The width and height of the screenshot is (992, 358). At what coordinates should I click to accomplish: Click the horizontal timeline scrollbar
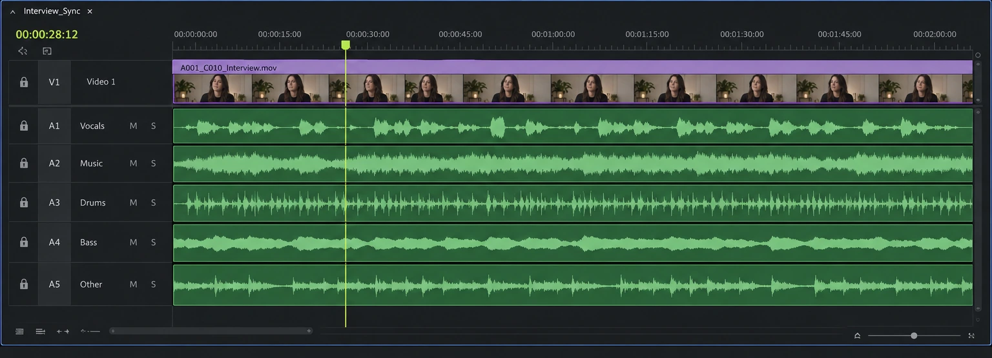point(211,331)
